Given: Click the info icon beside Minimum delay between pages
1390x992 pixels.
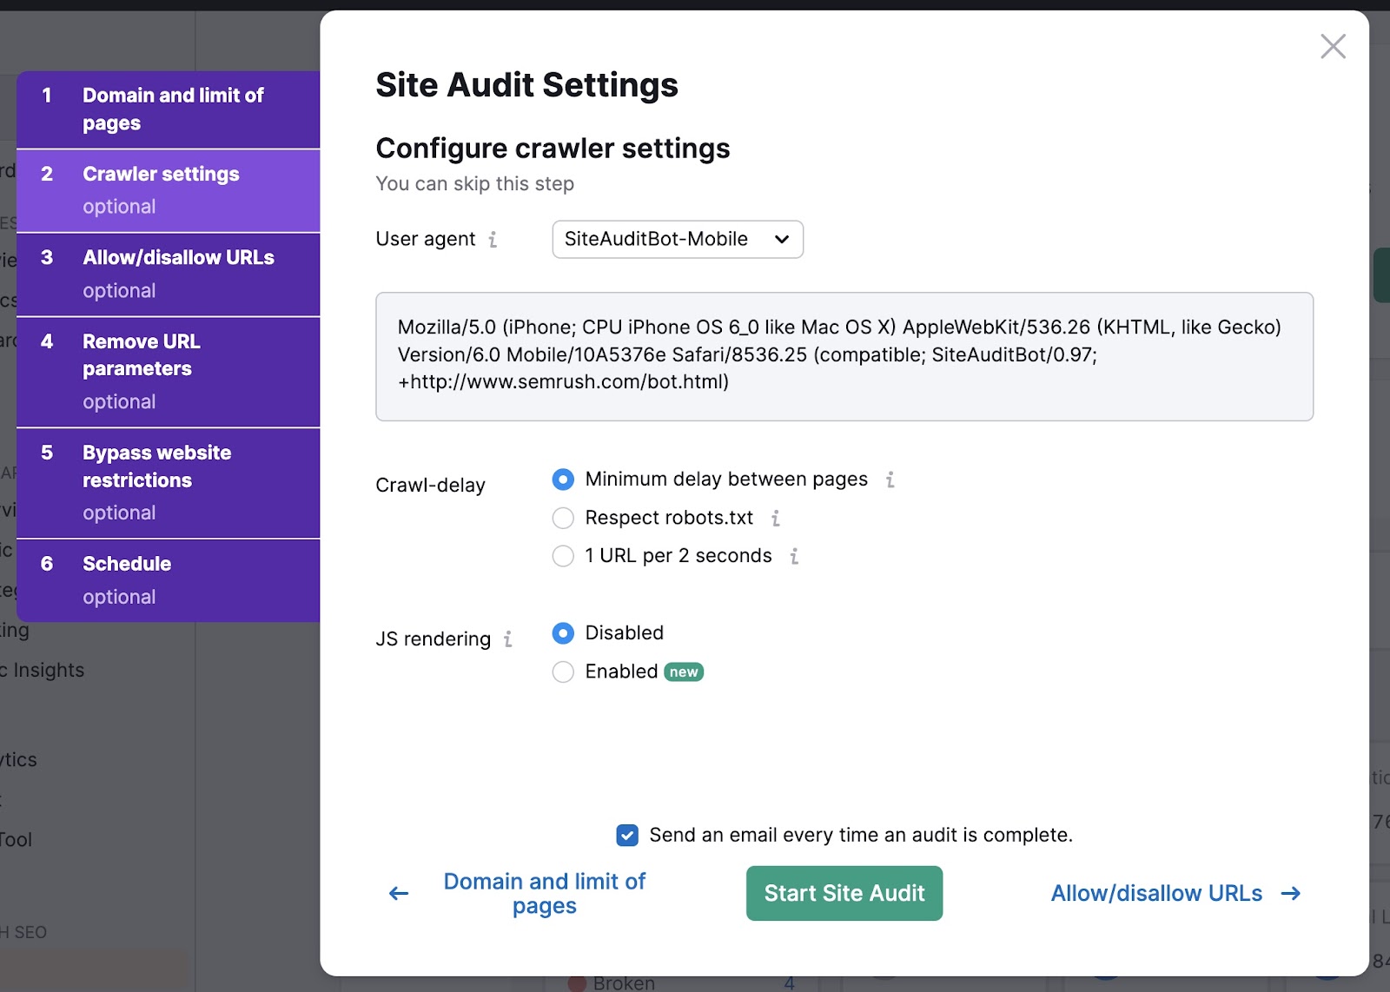Looking at the screenshot, I should (x=889, y=479).
